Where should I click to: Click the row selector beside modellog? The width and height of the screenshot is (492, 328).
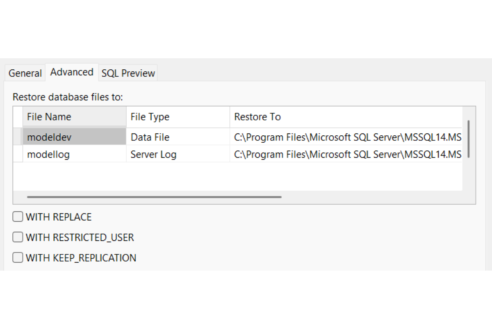(x=18, y=154)
